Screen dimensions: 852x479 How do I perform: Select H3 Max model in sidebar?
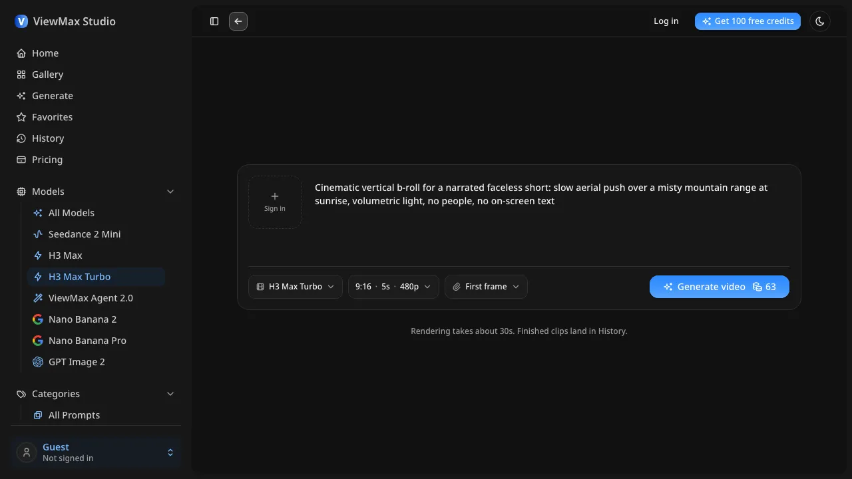[x=96, y=255]
